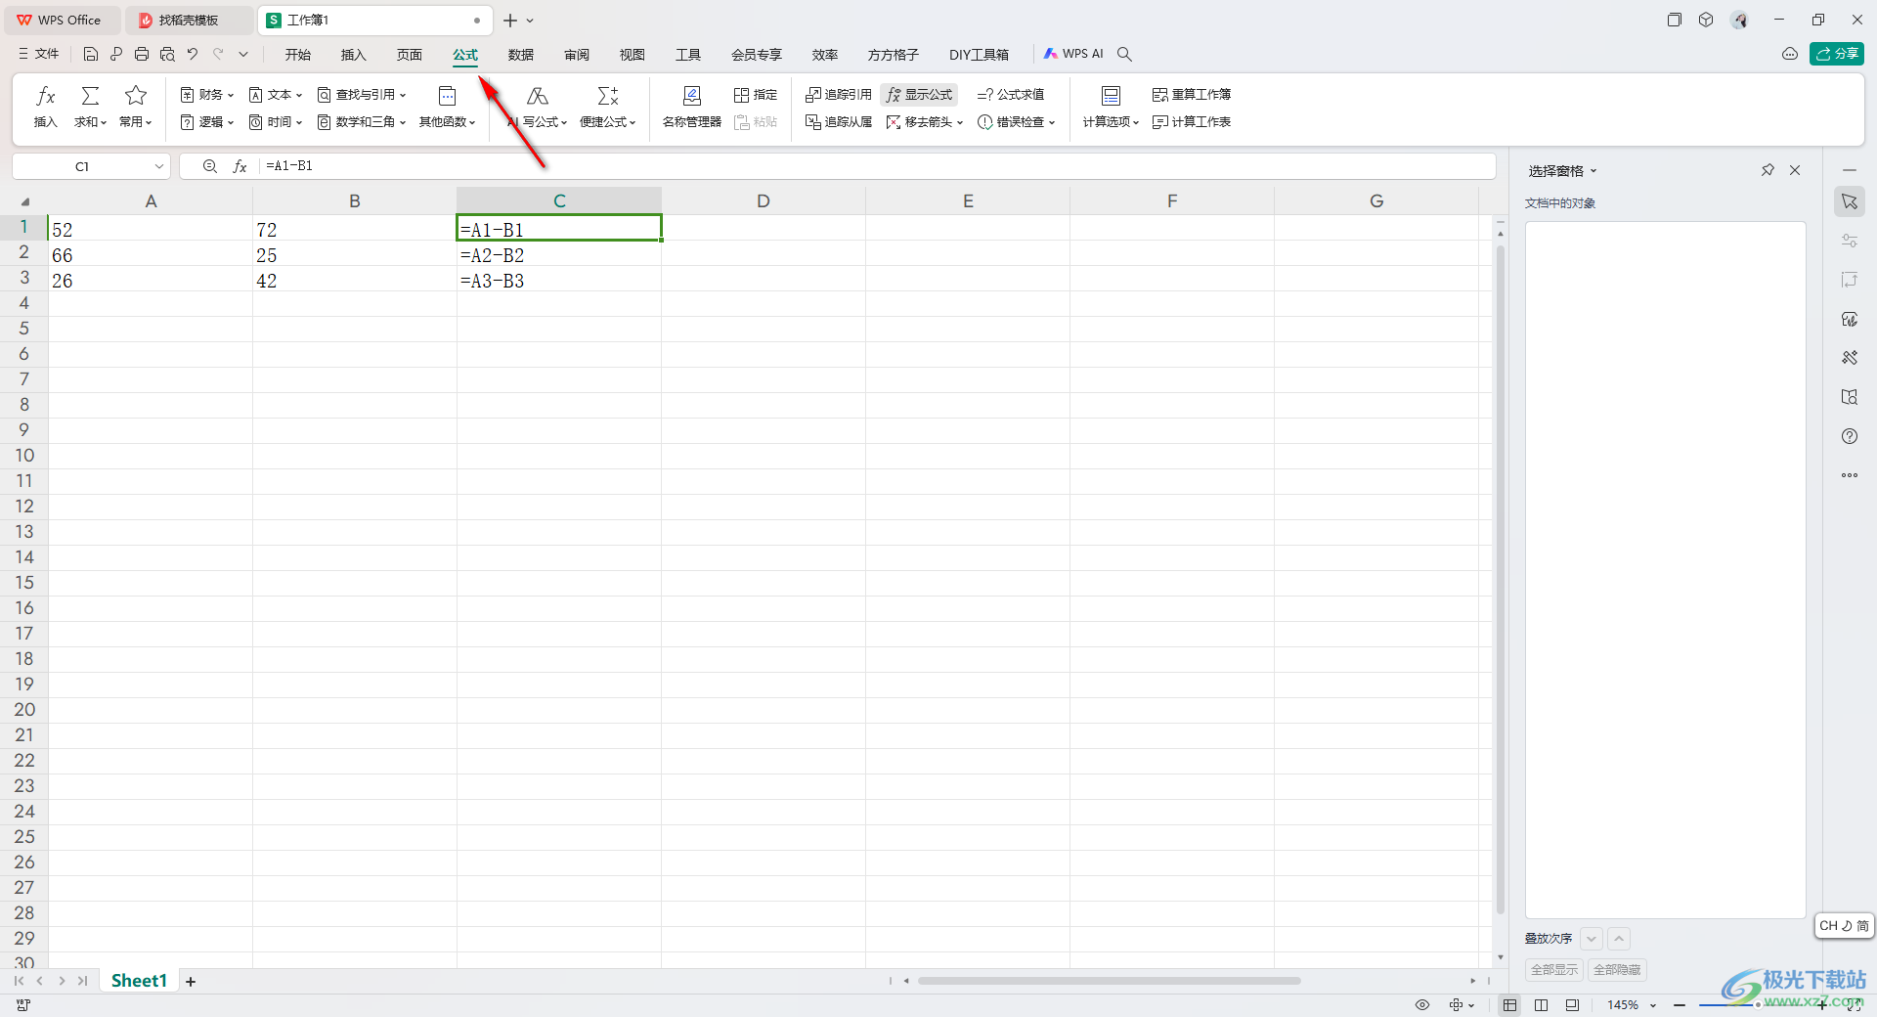The image size is (1877, 1017).
Task: Open the Math and Trig functions dropdown
Action: [362, 122]
